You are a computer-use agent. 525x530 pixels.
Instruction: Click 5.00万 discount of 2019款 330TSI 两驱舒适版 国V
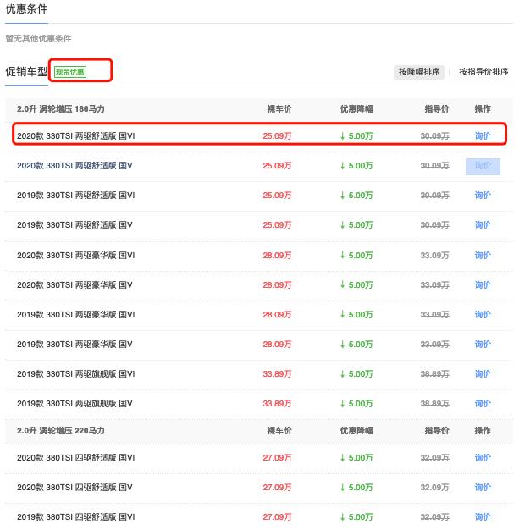tap(356, 224)
